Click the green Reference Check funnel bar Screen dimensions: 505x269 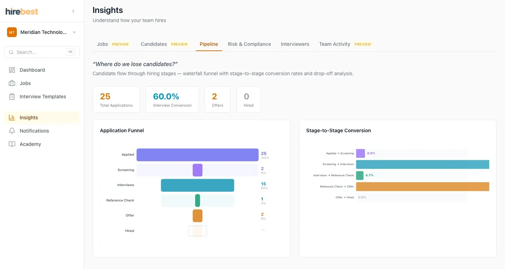pyautogui.click(x=197, y=200)
